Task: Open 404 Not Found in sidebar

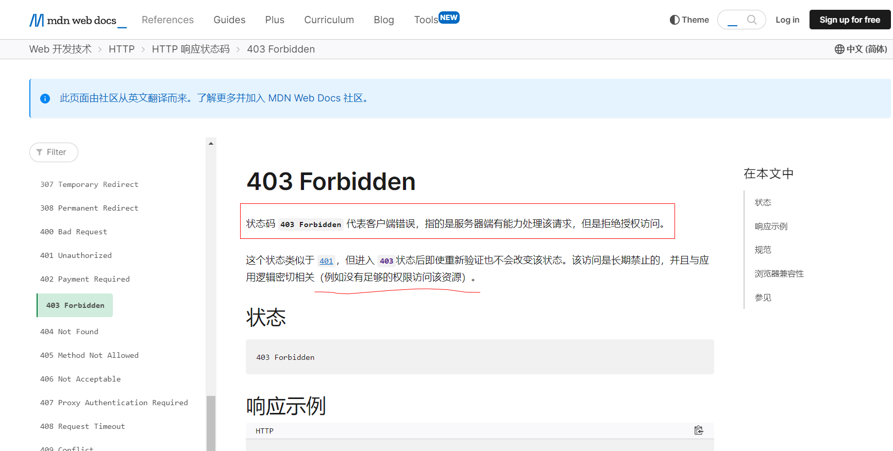Action: 69,332
